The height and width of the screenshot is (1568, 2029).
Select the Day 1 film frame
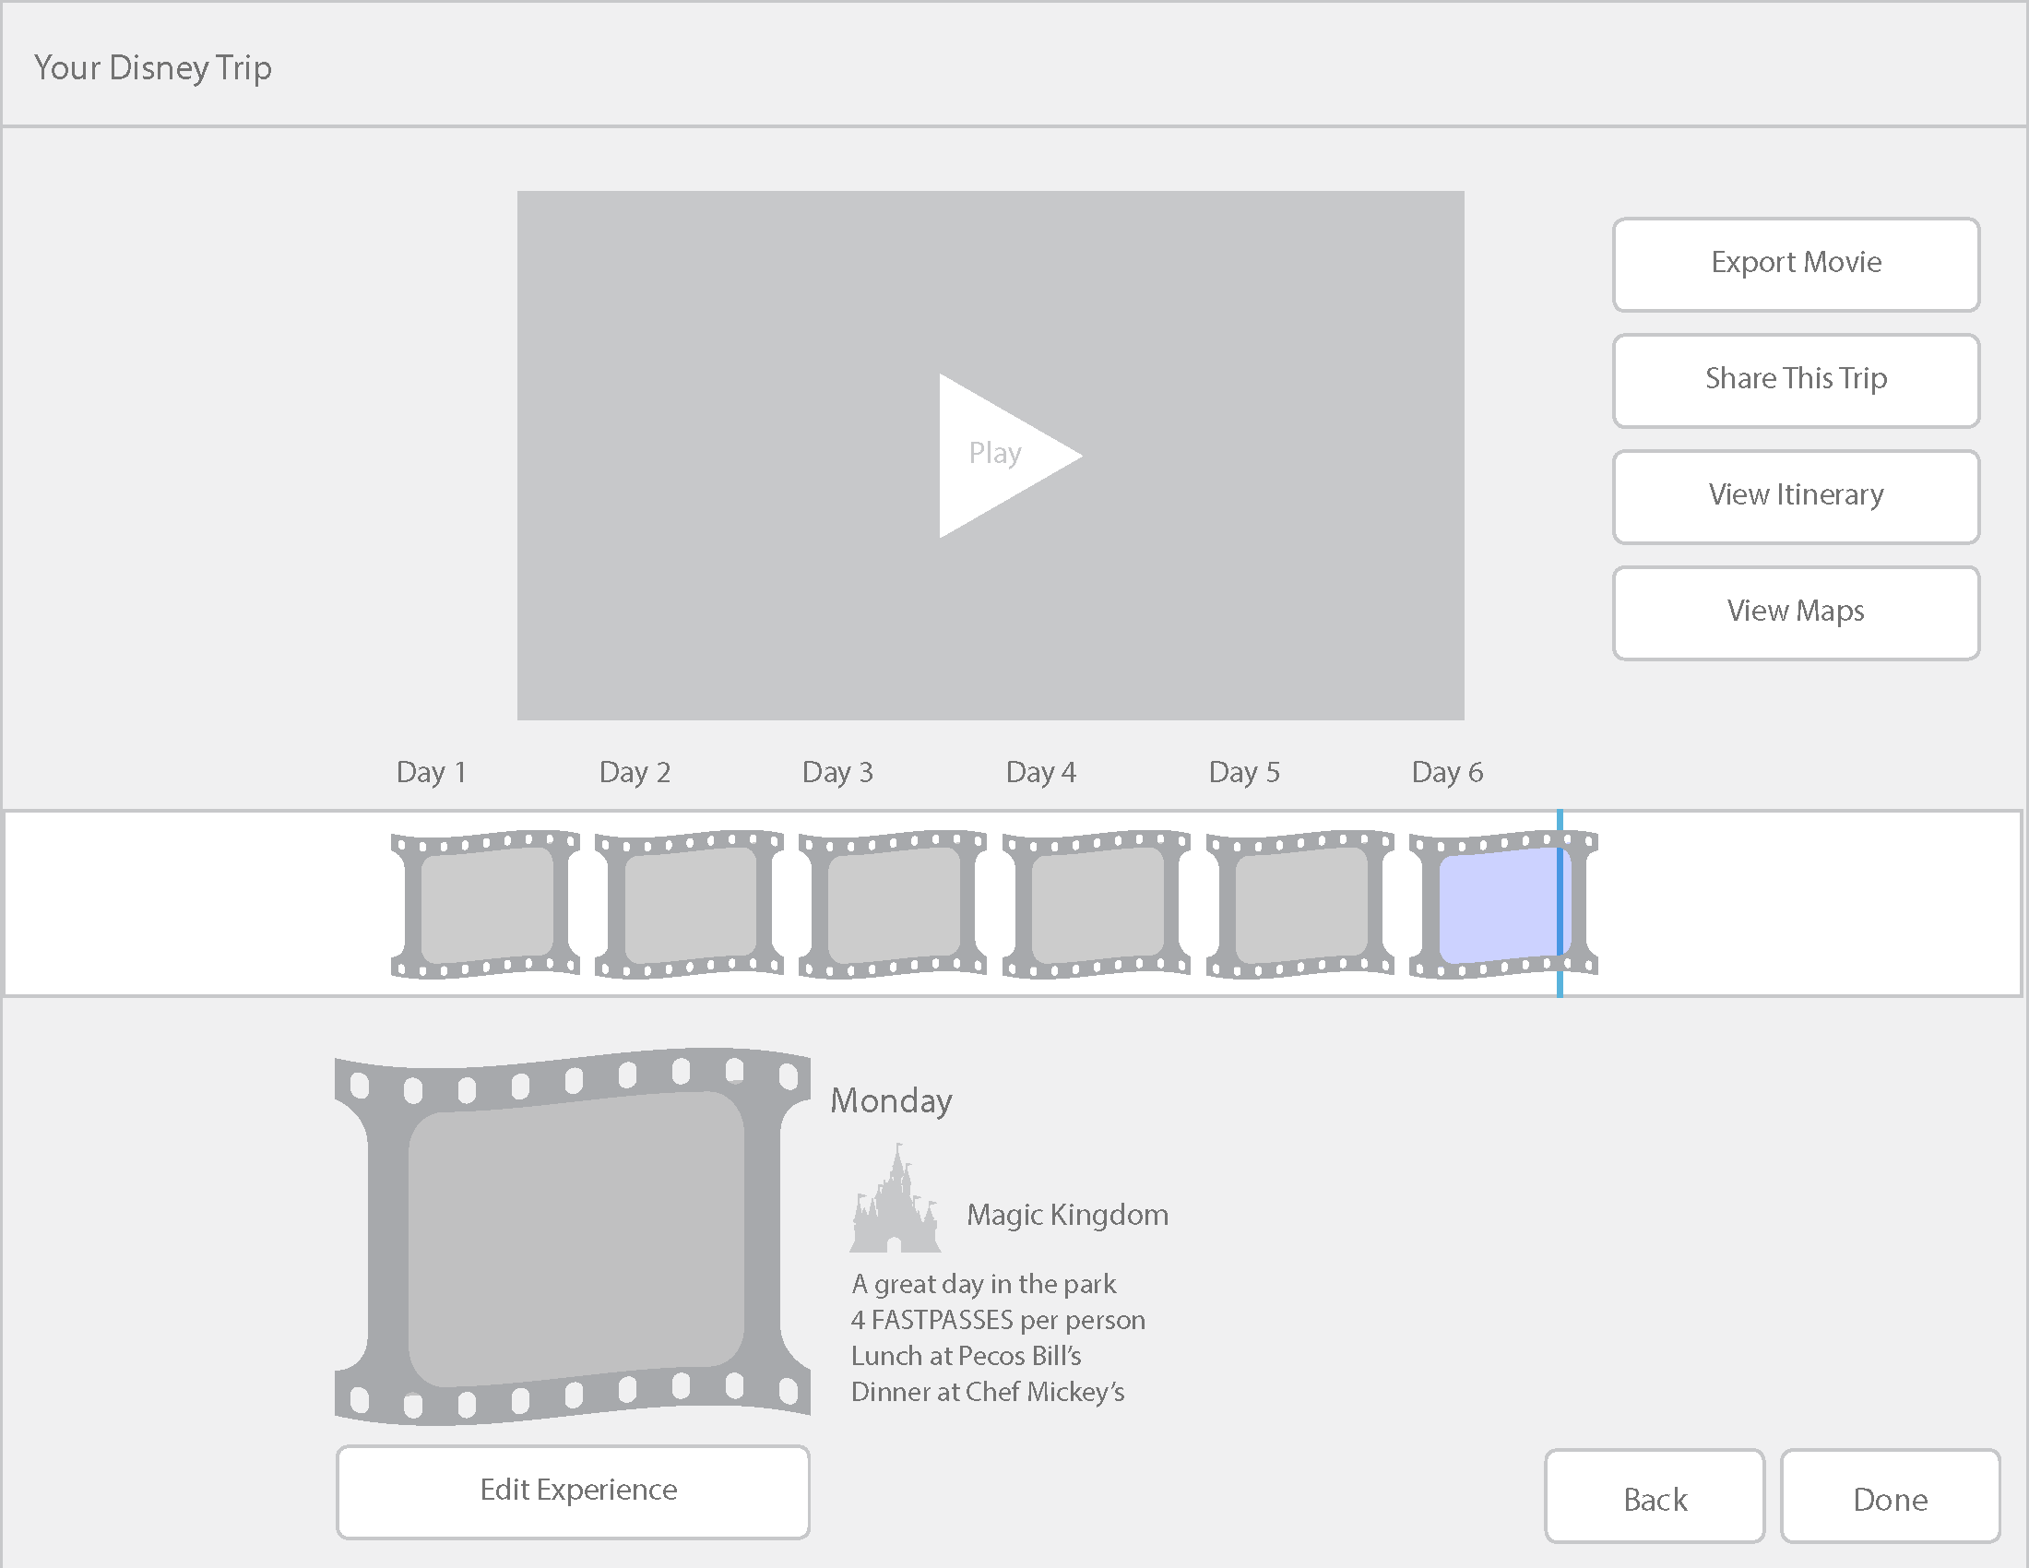pos(486,904)
